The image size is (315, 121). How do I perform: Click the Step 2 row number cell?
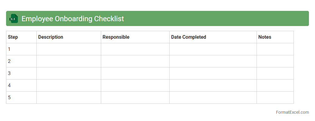click(x=21, y=61)
